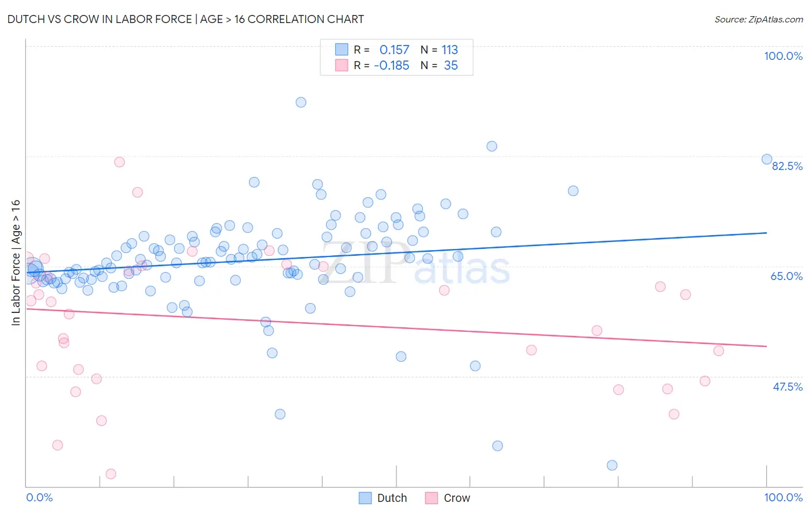
Task: Click the highest blue data point near 91%
Action: [x=301, y=102]
